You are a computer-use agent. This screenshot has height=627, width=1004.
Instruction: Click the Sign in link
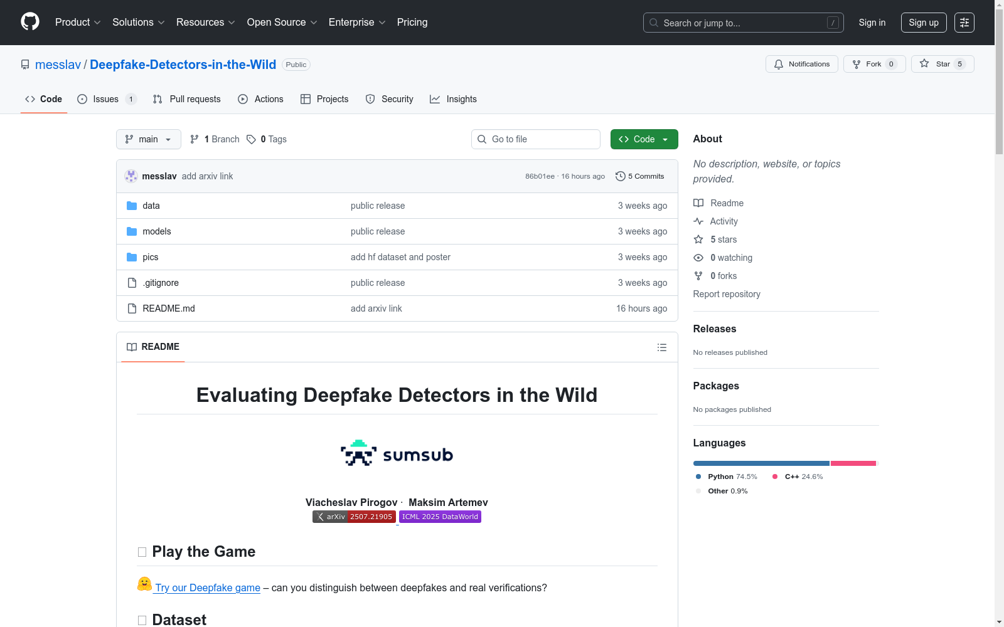[872, 23]
